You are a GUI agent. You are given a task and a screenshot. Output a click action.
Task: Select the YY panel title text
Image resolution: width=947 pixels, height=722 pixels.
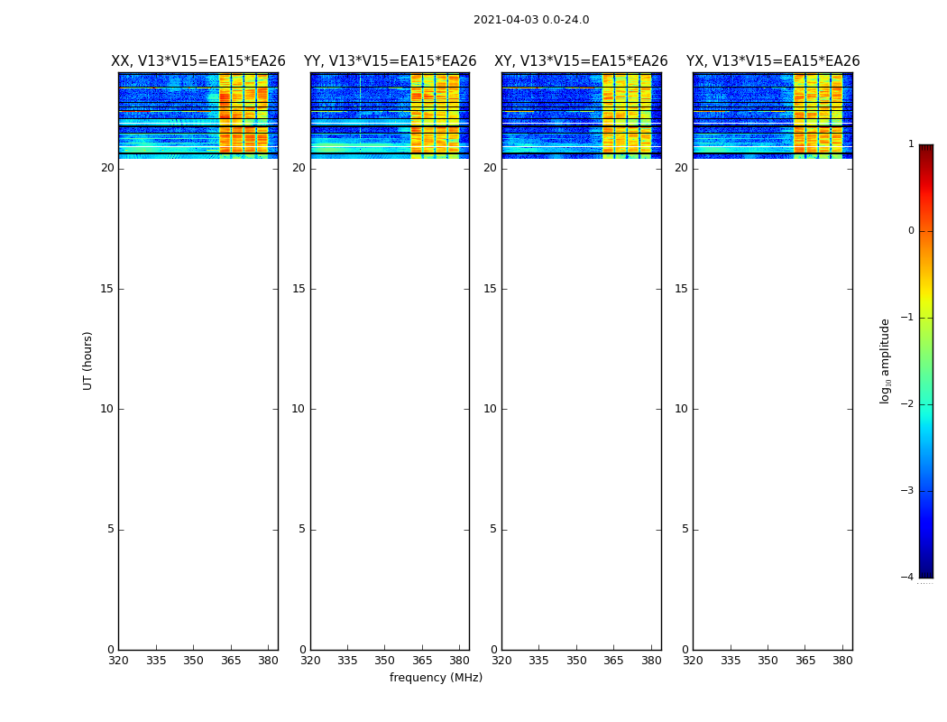[x=390, y=61]
